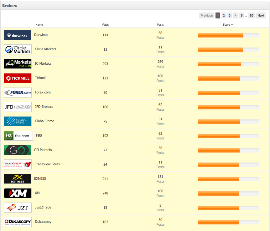Click the exness logo
The width and height of the screenshot is (270, 231).
pos(18,179)
